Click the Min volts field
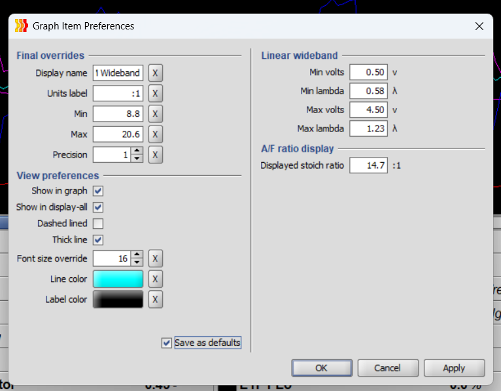 pos(368,72)
